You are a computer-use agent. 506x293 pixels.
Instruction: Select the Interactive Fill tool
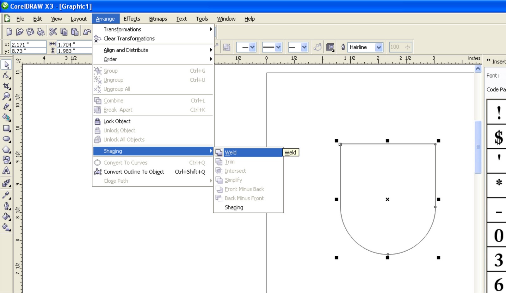[6, 227]
